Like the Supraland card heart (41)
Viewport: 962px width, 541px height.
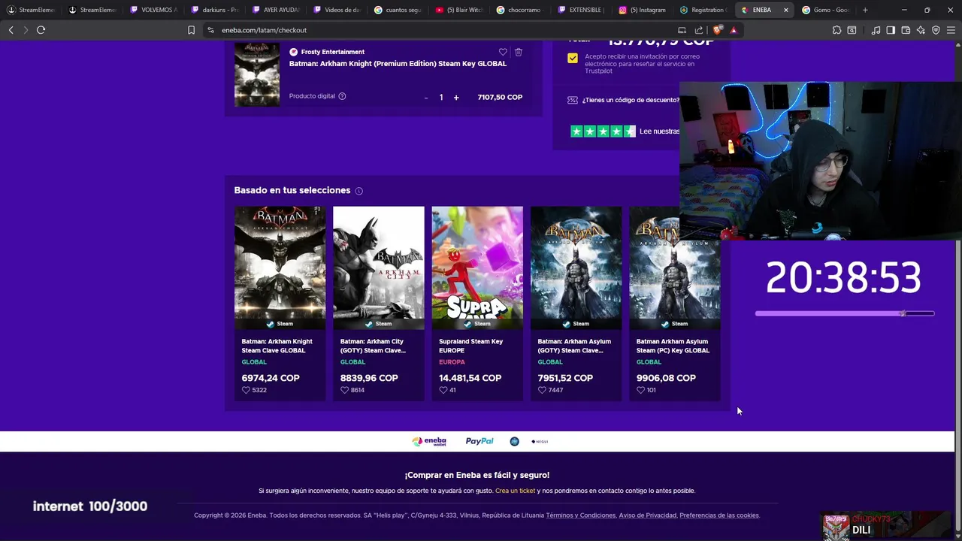pyautogui.click(x=443, y=390)
